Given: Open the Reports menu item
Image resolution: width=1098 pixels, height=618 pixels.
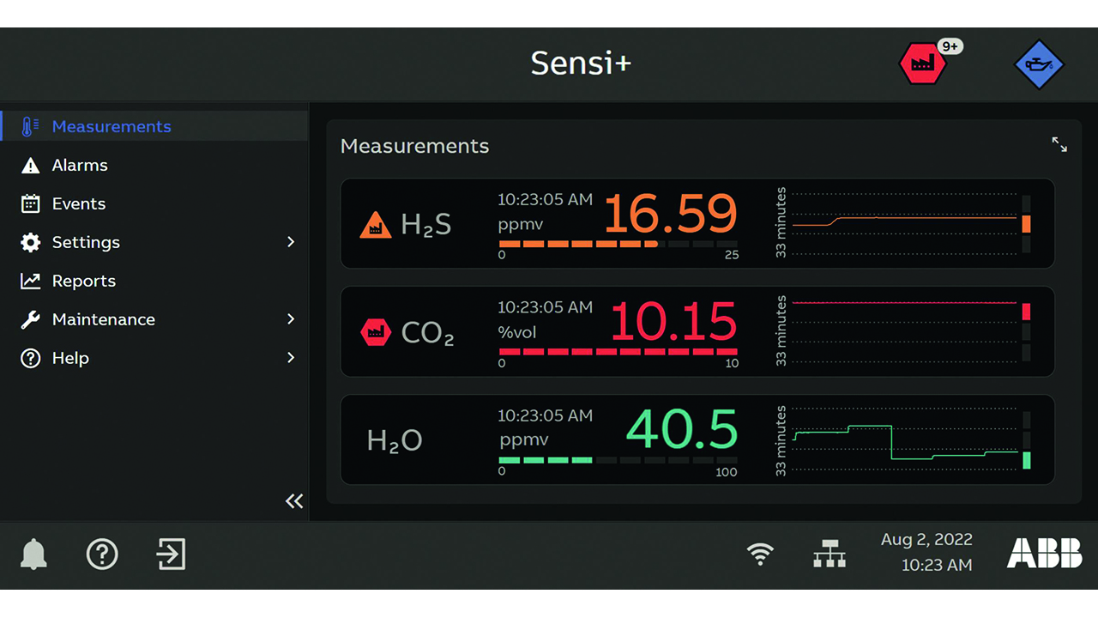Looking at the screenshot, I should tap(154, 281).
